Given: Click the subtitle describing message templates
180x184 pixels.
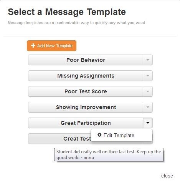Looking at the screenshot, I should [x=76, y=23].
